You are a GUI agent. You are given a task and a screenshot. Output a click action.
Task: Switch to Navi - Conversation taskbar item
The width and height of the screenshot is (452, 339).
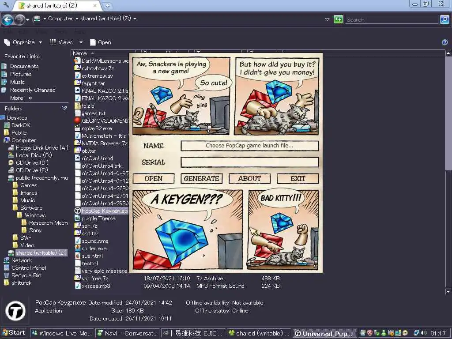pyautogui.click(x=128, y=333)
